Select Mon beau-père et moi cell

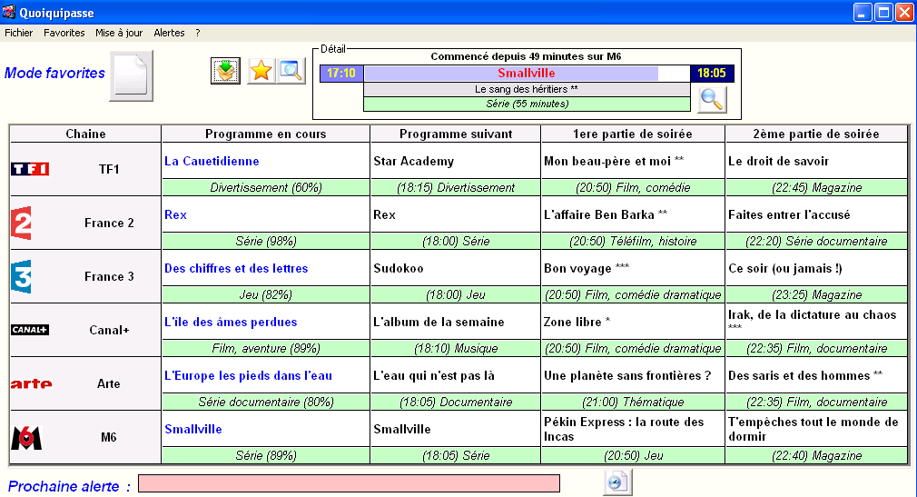(633, 161)
